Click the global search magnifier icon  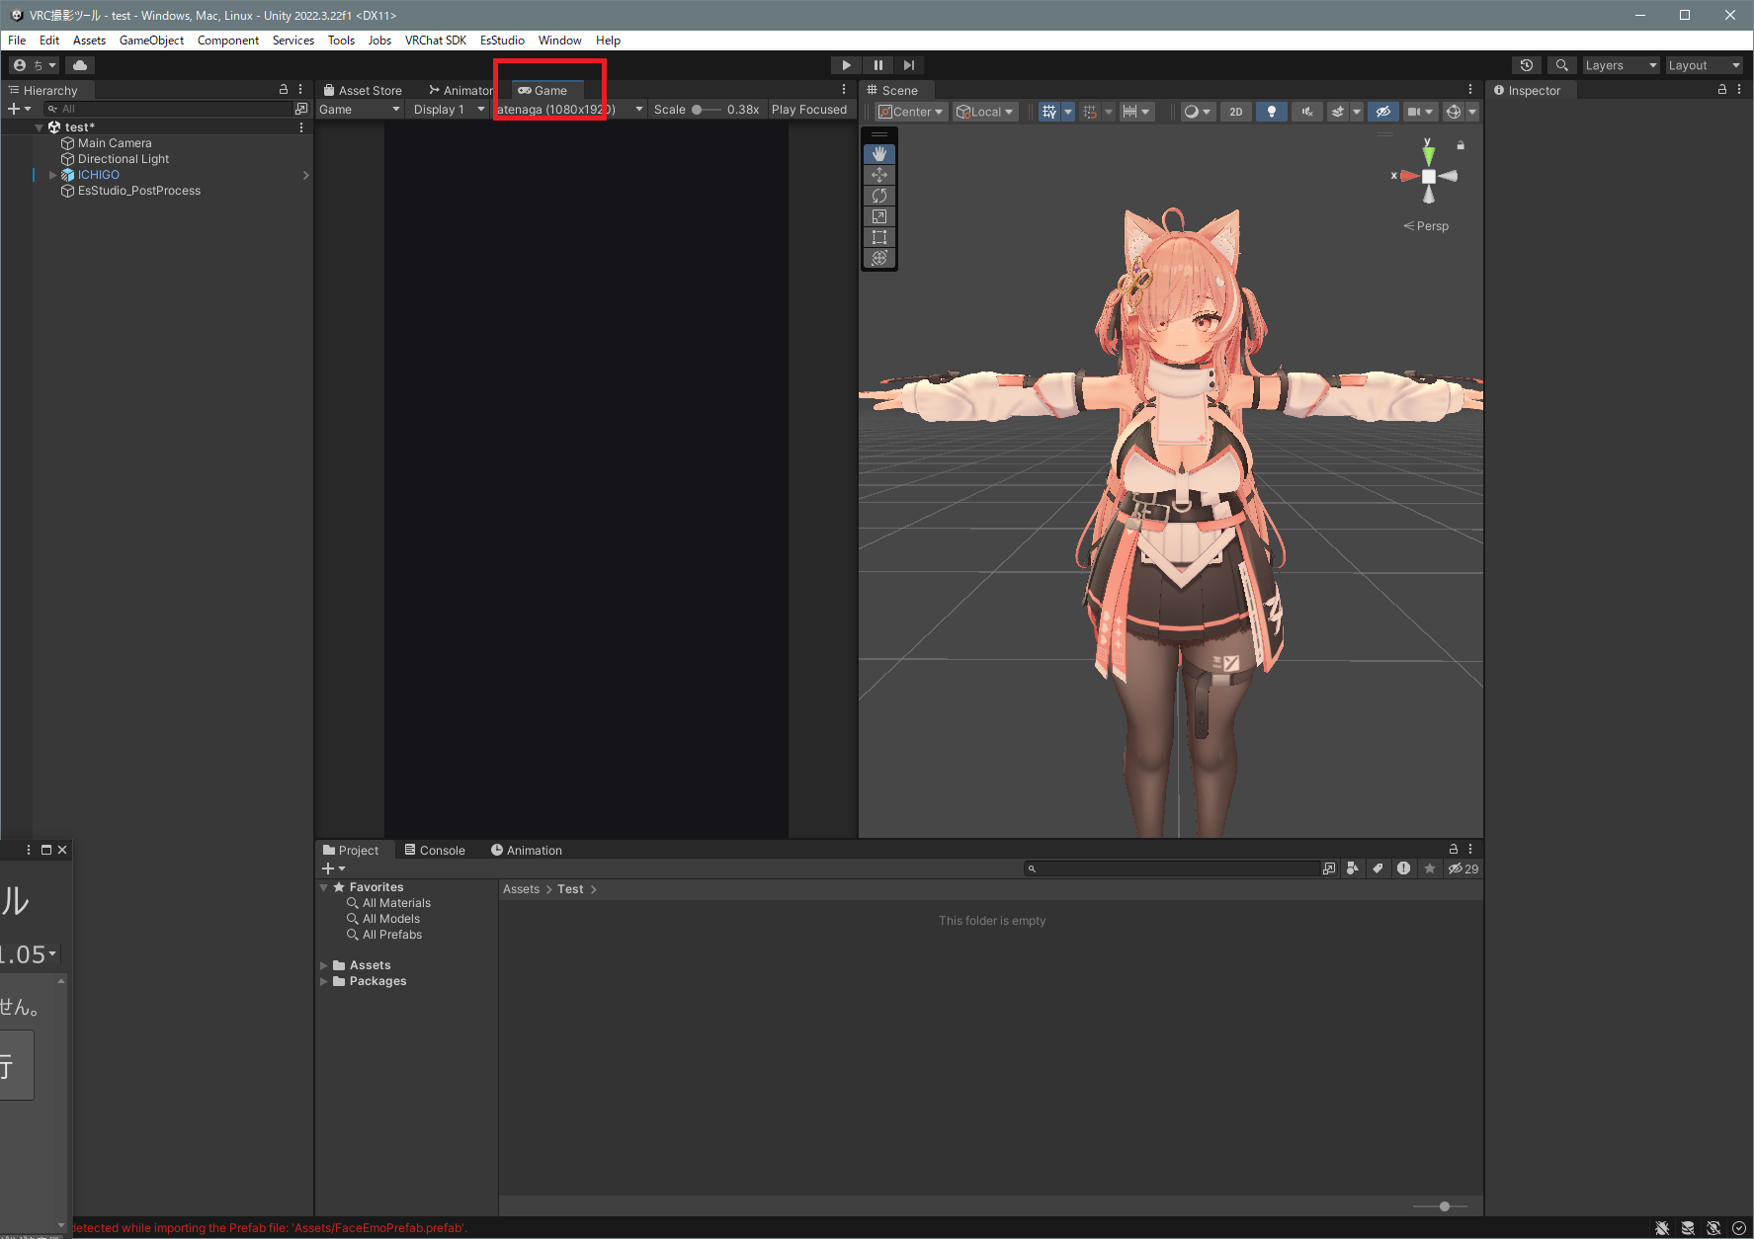click(x=1561, y=65)
